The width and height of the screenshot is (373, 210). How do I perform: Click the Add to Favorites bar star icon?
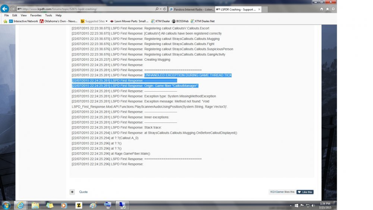point(5,21)
